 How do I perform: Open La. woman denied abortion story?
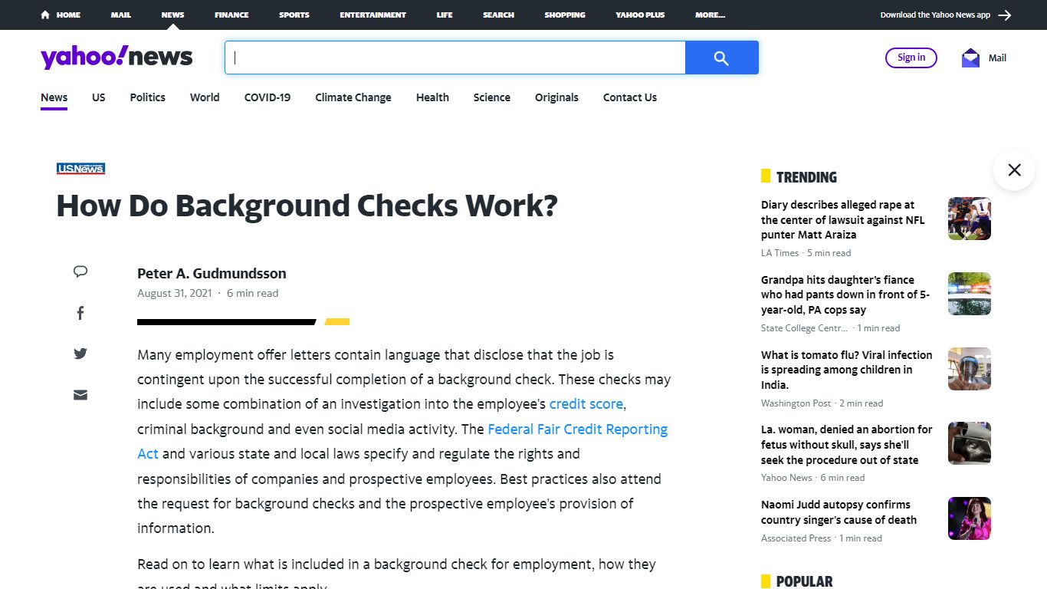(846, 445)
